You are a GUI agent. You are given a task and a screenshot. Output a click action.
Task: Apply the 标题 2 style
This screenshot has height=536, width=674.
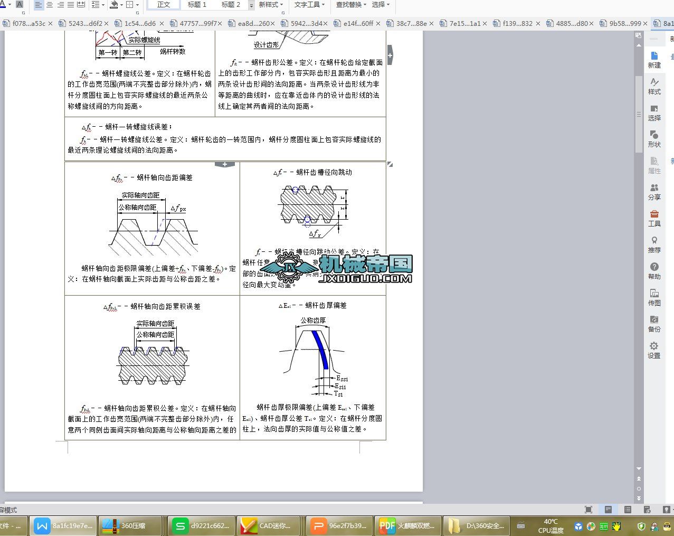click(231, 5)
